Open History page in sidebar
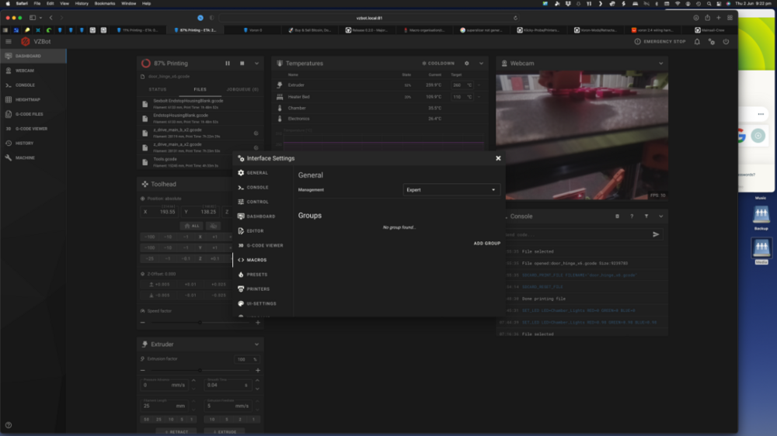777x436 pixels. point(33,143)
